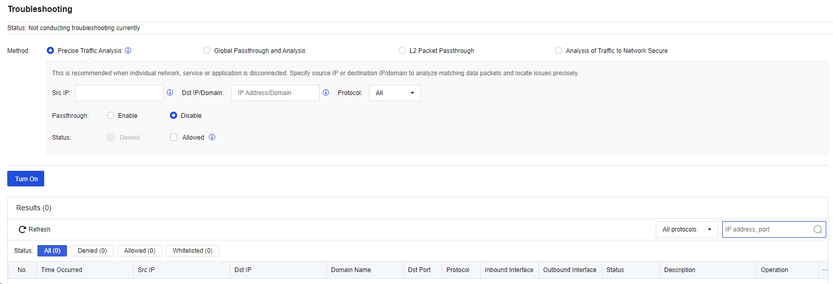Image resolution: width=833 pixels, height=284 pixels.
Task: Open the Protocol dropdown set to All
Action: coord(395,93)
